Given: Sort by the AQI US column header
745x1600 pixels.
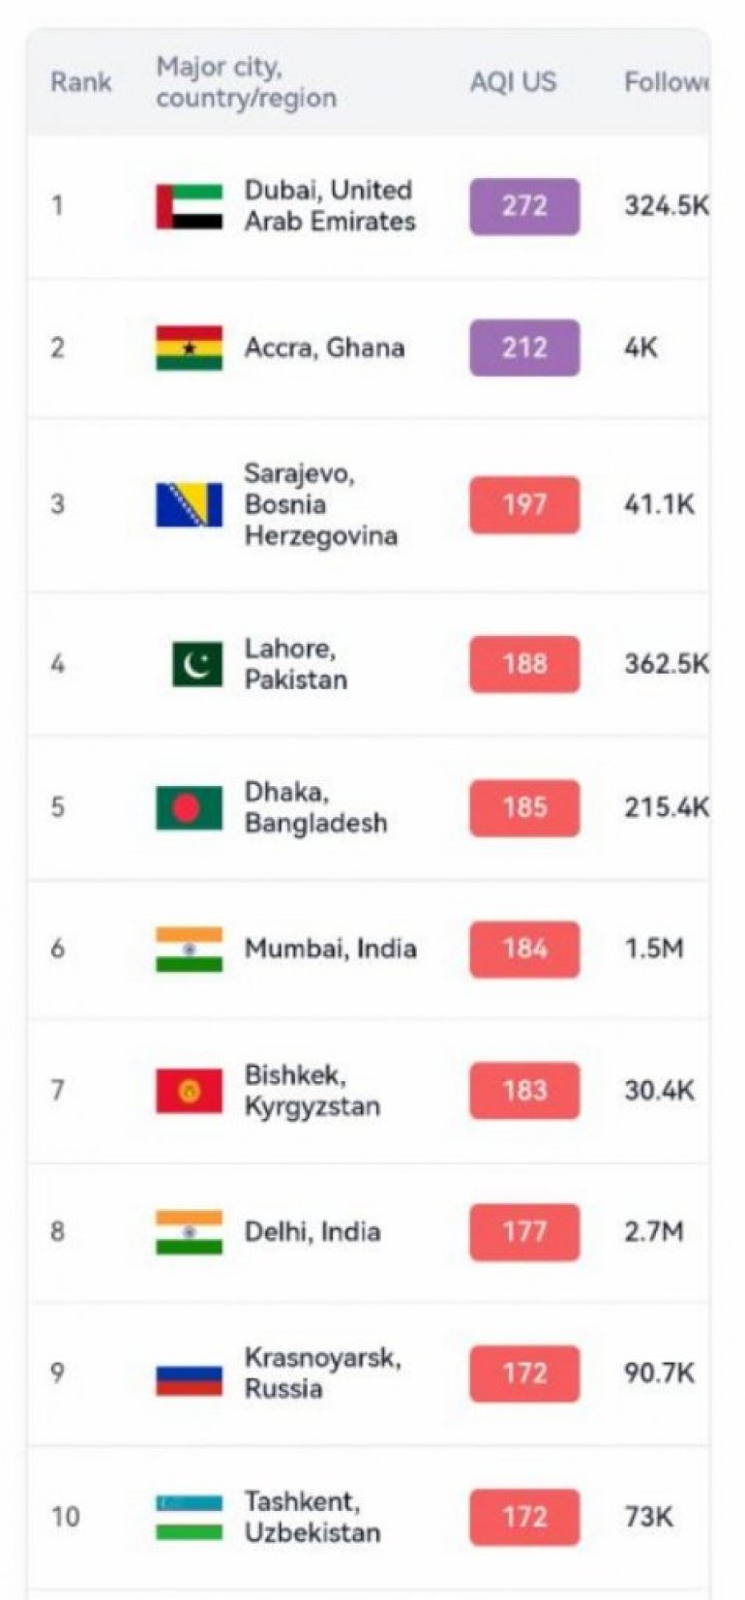Looking at the screenshot, I should [x=513, y=82].
